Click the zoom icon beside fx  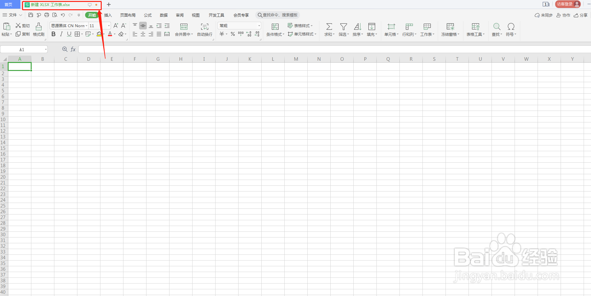click(x=65, y=49)
